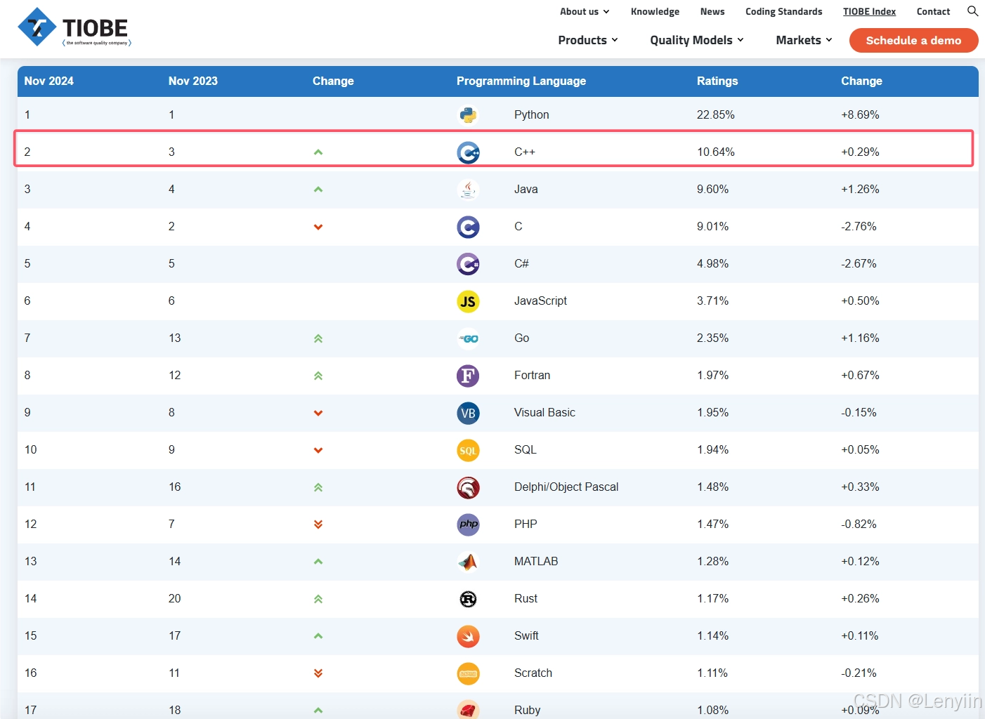Click the SQL language icon

(x=468, y=450)
